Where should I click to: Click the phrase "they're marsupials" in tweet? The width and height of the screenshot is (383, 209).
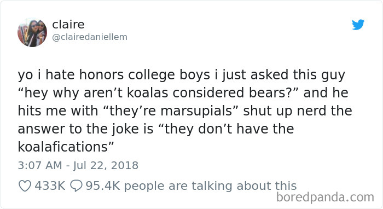171,111
